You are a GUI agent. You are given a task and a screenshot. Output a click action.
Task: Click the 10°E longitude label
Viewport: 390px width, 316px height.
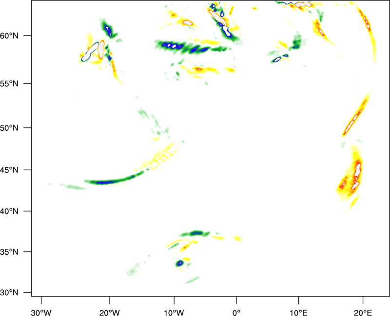pos(298,313)
